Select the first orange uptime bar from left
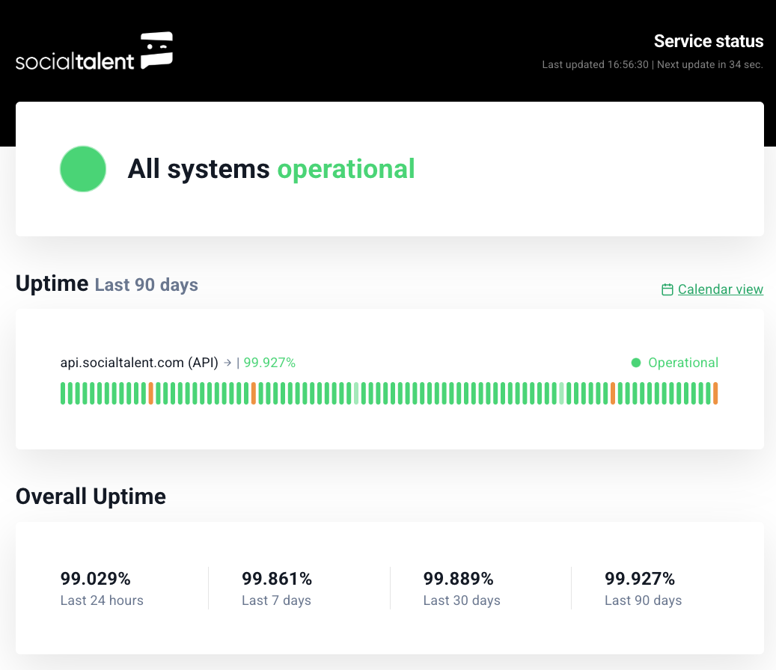The image size is (776, 670). coord(151,393)
